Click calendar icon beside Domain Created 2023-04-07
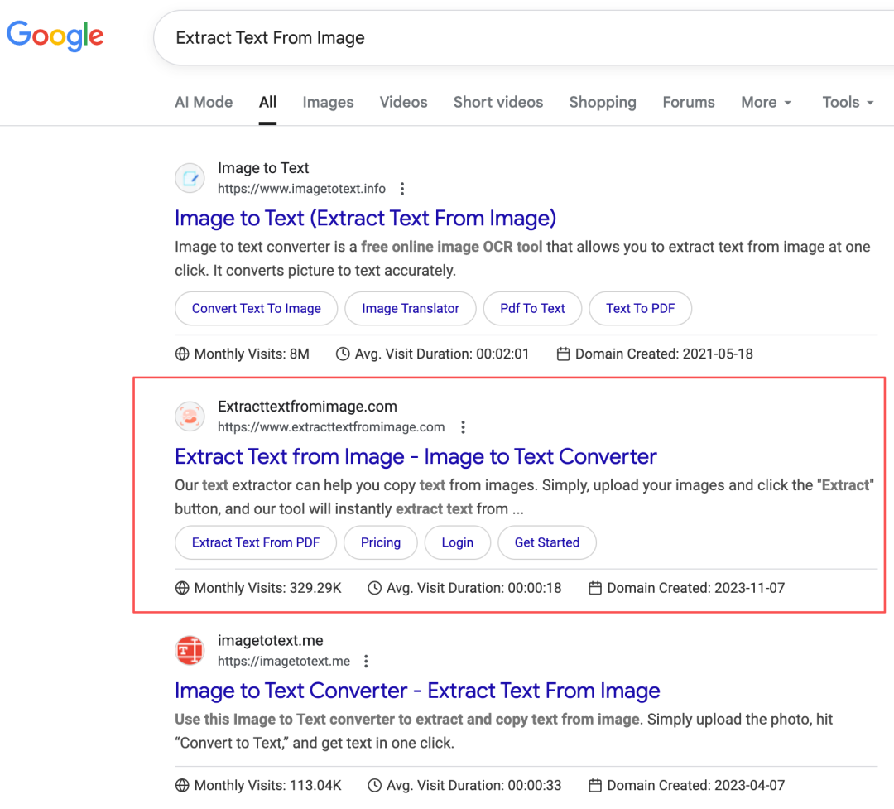894x809 pixels. pyautogui.click(x=595, y=785)
